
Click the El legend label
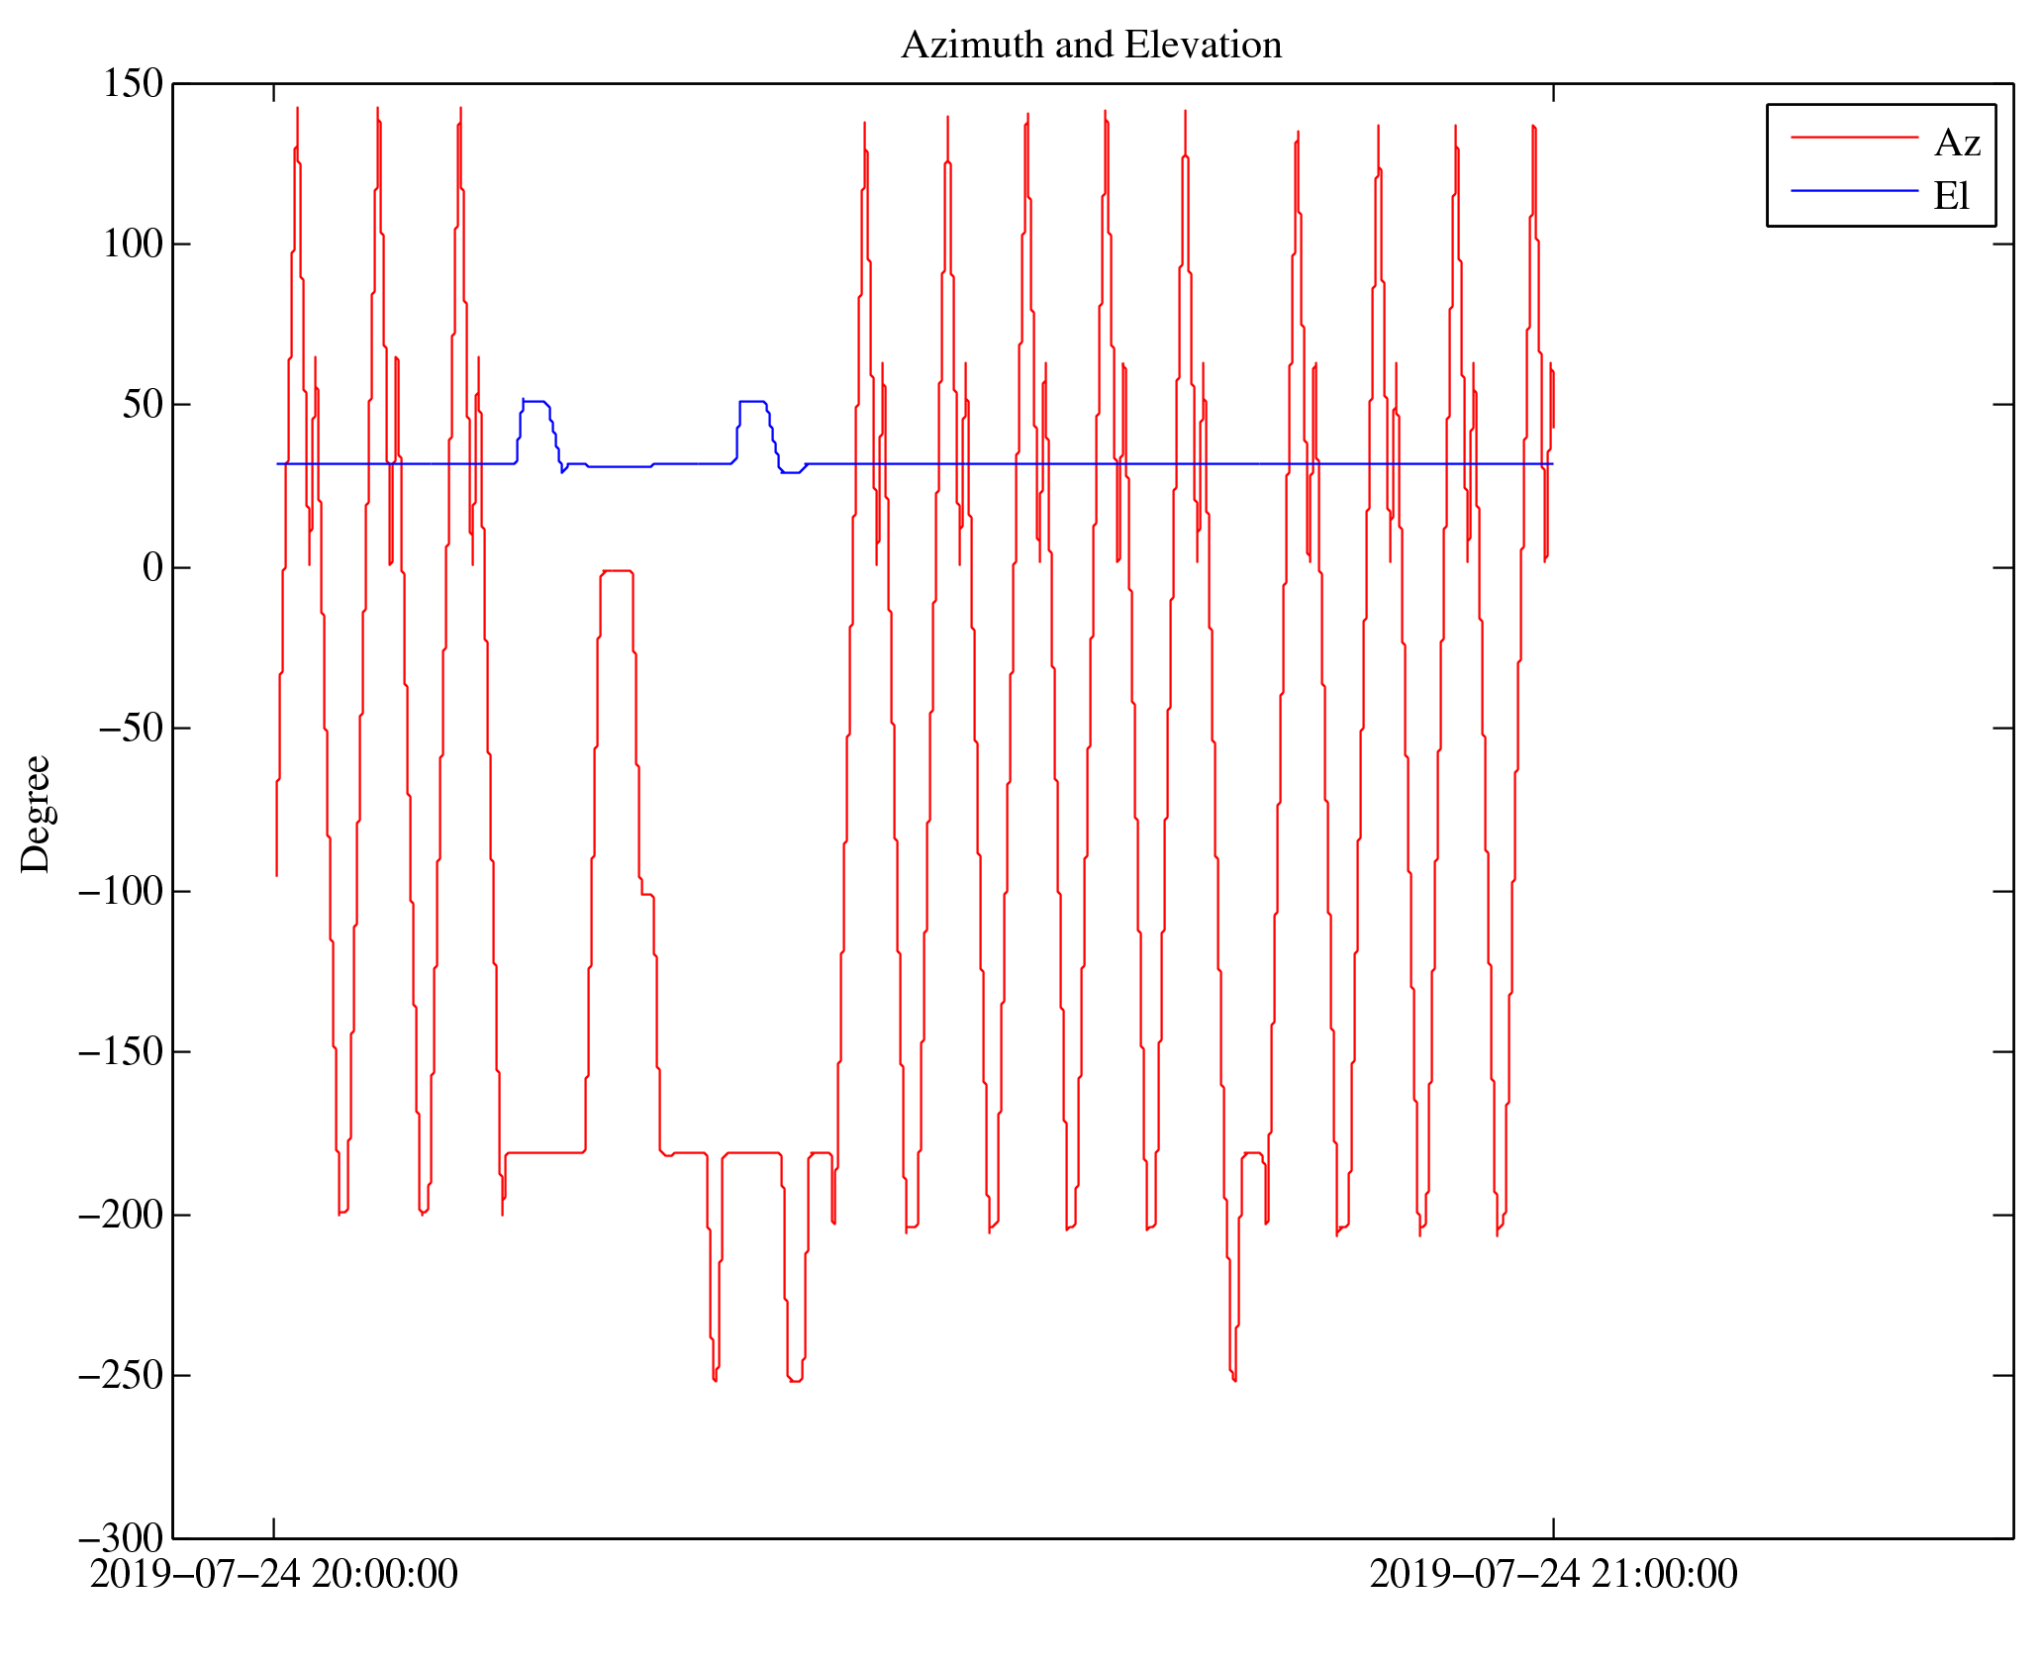click(1952, 196)
